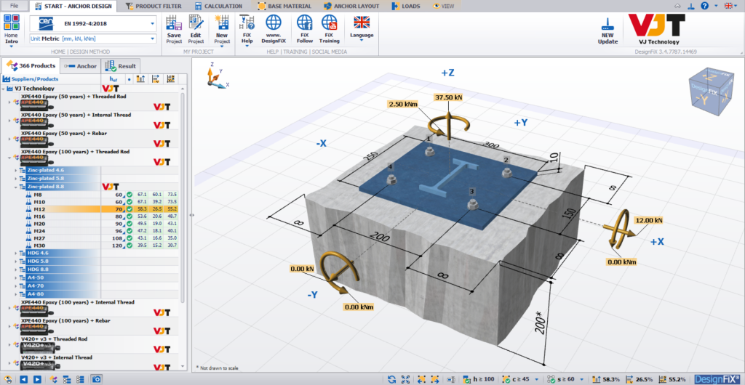Screen dimensions: 745x385
Task: Select the M20 anchor row
Action: (x=90, y=223)
